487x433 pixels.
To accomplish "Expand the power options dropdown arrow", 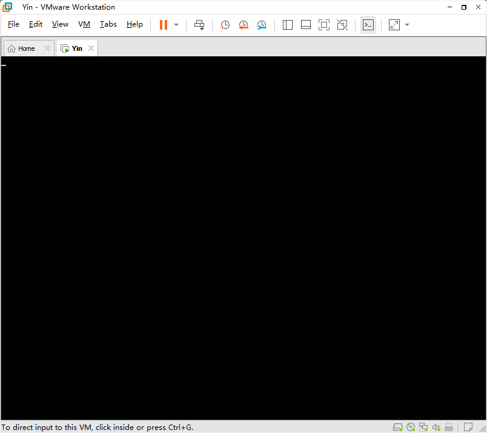I will (x=176, y=25).
